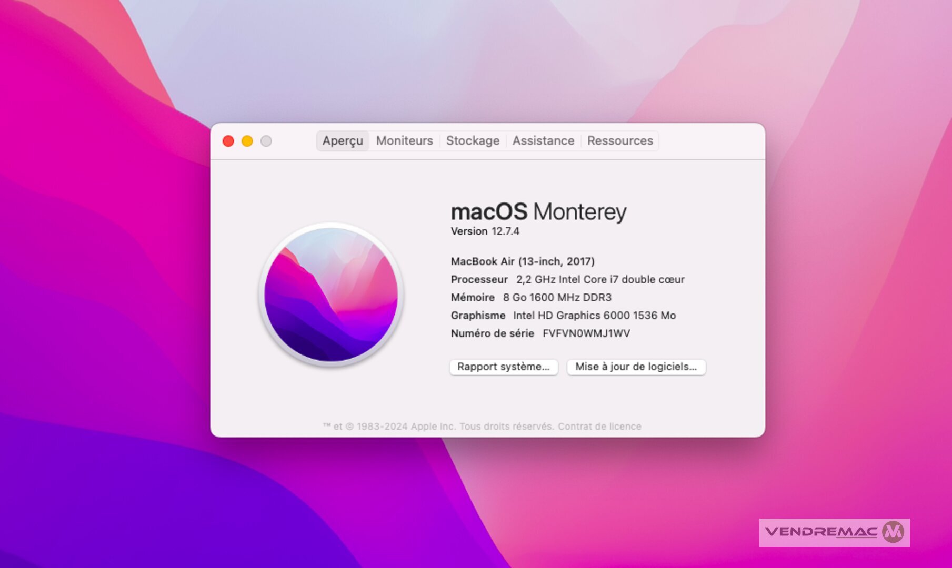
Task: Minimize window with the yellow button
Action: pos(247,141)
